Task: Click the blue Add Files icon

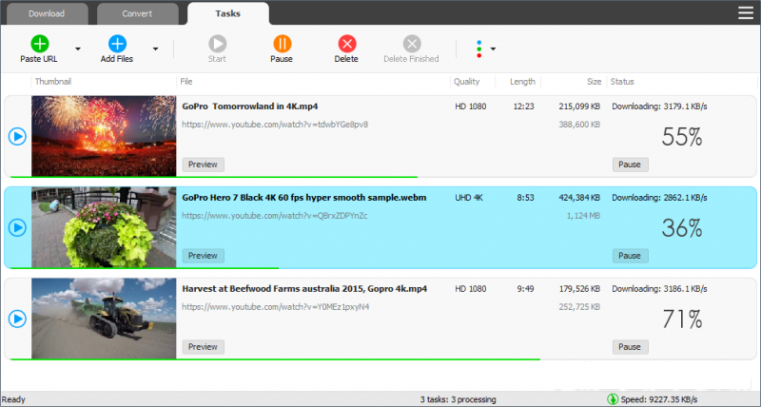Action: (117, 43)
